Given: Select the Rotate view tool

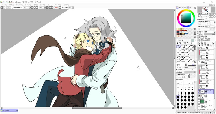Looking at the screenshot, I should pos(182,43).
